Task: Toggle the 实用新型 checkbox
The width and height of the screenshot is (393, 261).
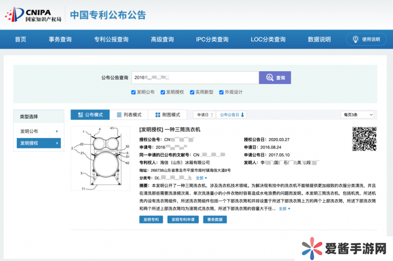Action: (192, 92)
